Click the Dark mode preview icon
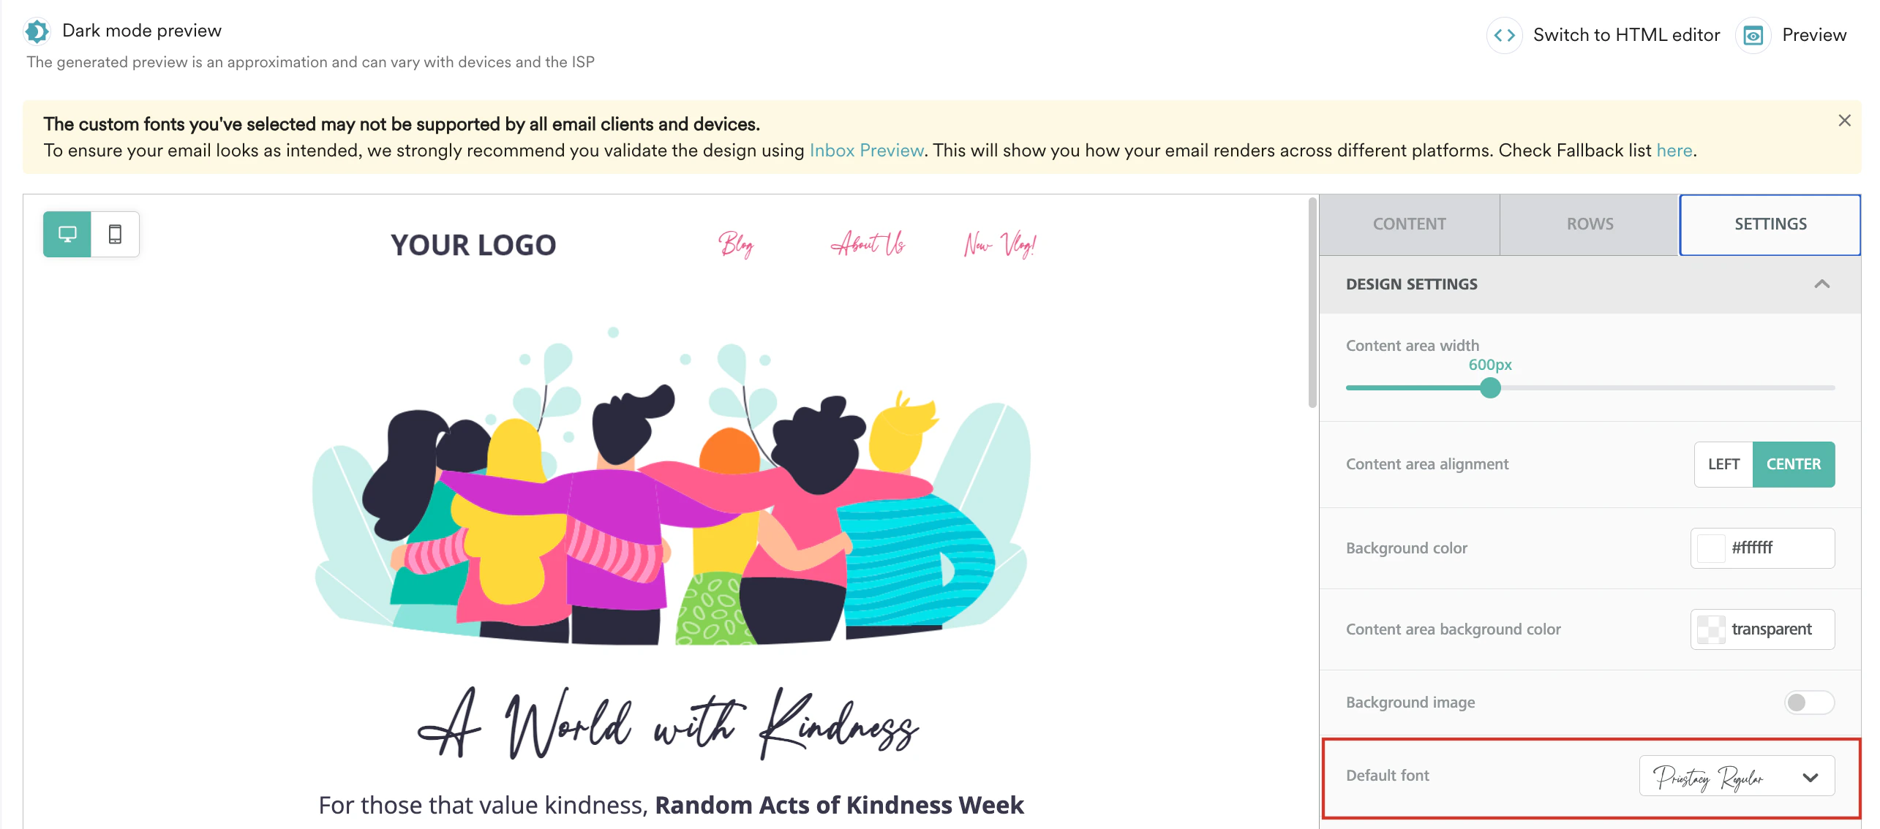The image size is (1880, 829). click(36, 31)
